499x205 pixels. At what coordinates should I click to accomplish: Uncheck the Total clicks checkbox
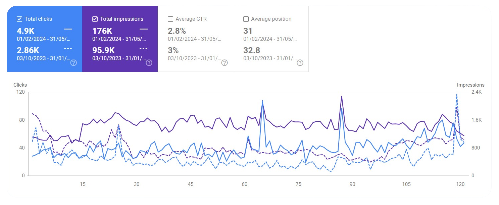(x=19, y=19)
